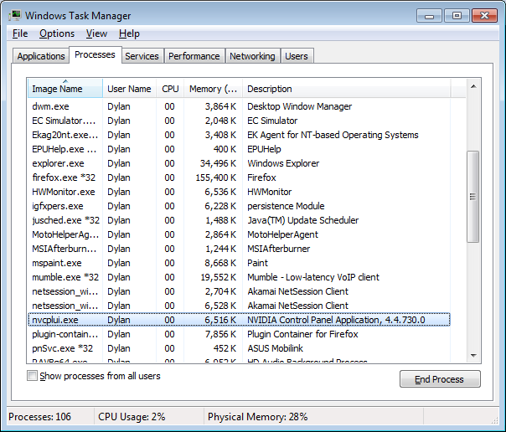Viewport: 506px width, 432px height.
Task: Click the 34,496 K memory value
Action: [218, 163]
